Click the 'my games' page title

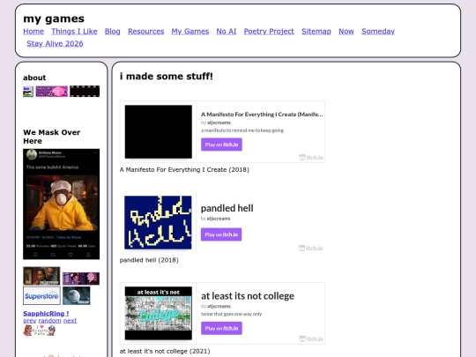point(54,19)
